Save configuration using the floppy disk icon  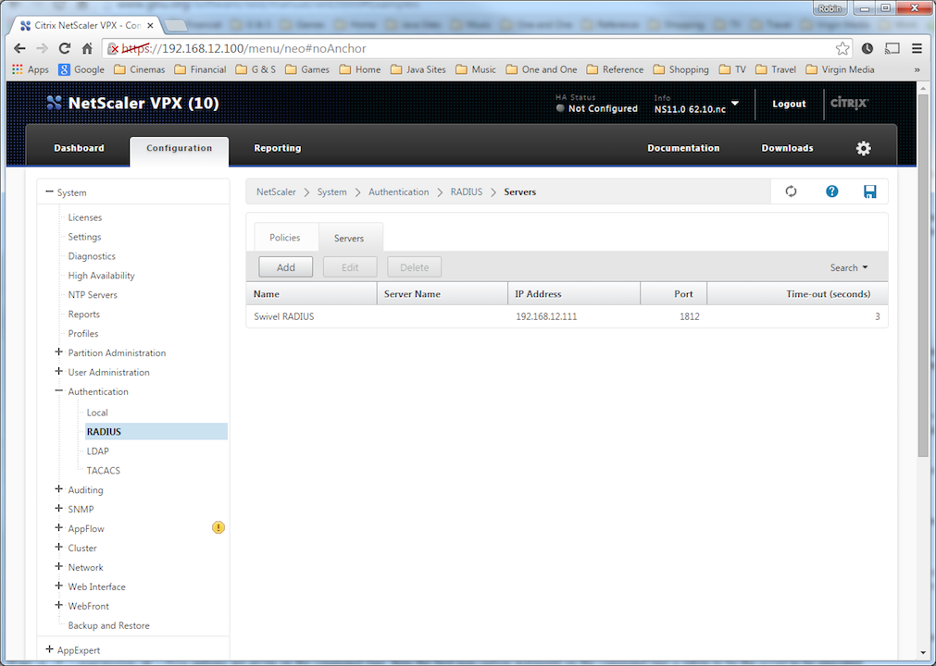pos(869,191)
